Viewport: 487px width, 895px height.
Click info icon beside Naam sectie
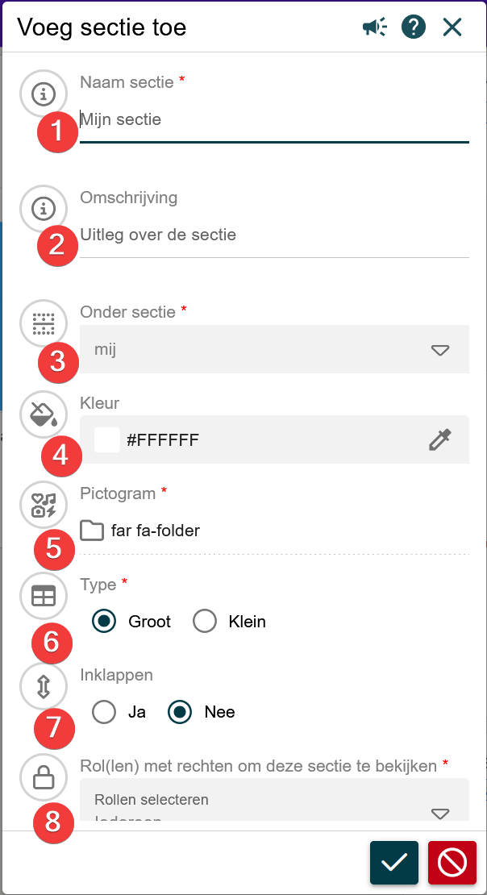(x=43, y=94)
